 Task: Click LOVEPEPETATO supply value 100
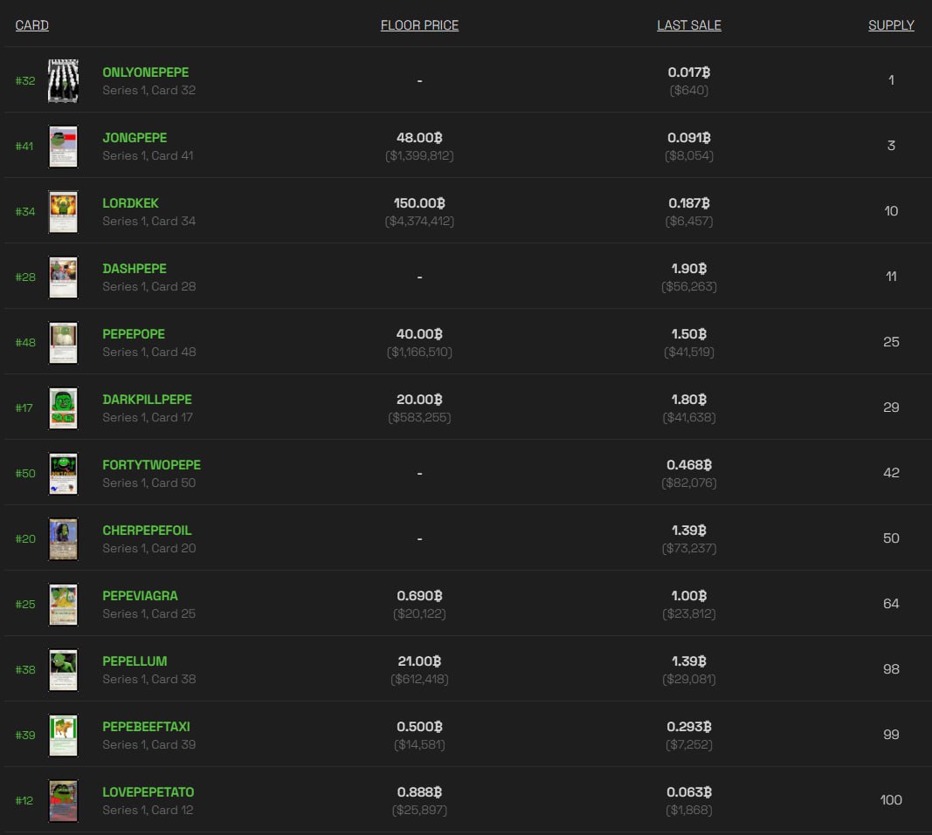(891, 800)
